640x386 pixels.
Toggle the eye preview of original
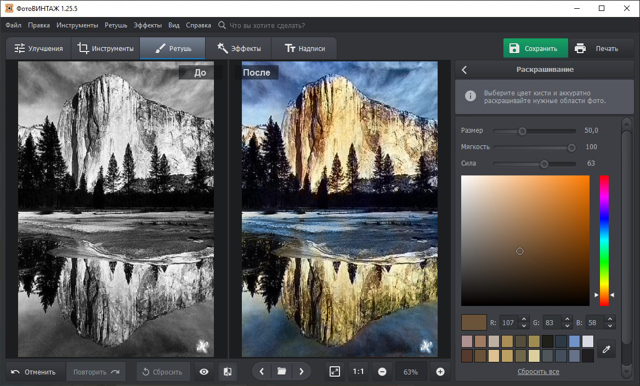[204, 372]
